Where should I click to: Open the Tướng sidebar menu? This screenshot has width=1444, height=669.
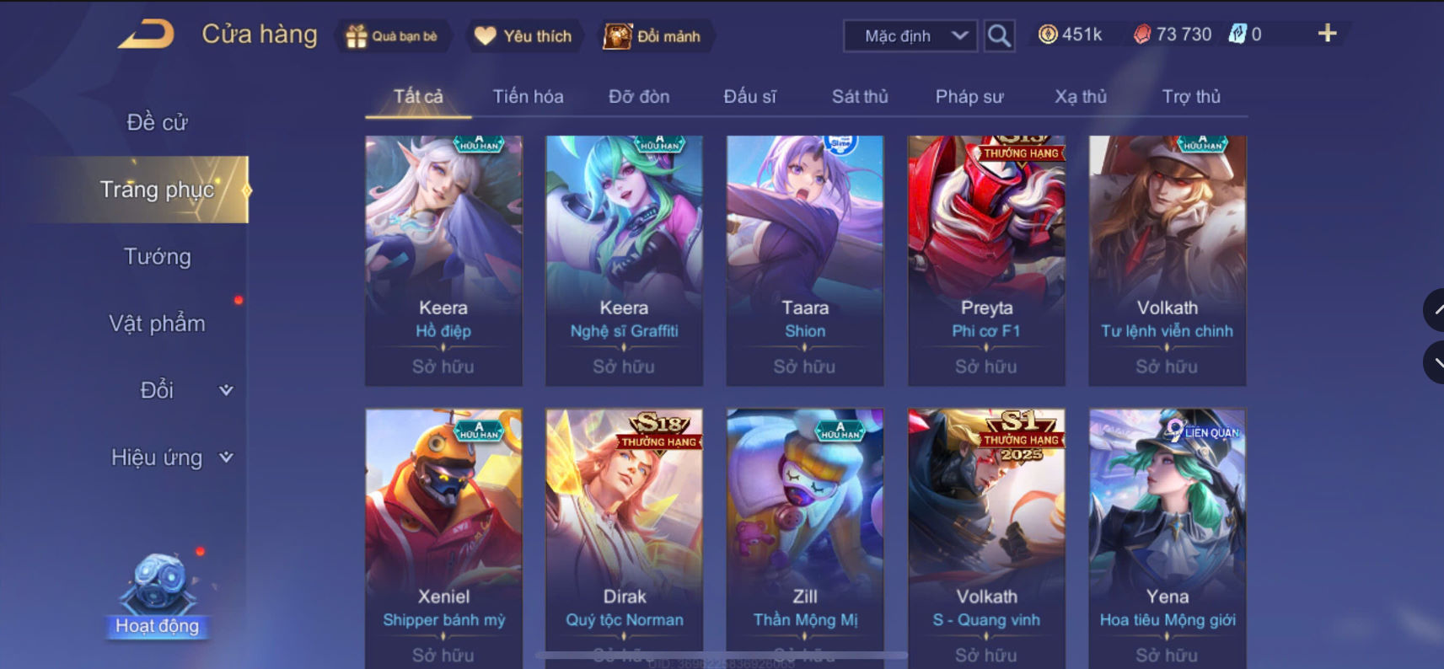tap(158, 256)
